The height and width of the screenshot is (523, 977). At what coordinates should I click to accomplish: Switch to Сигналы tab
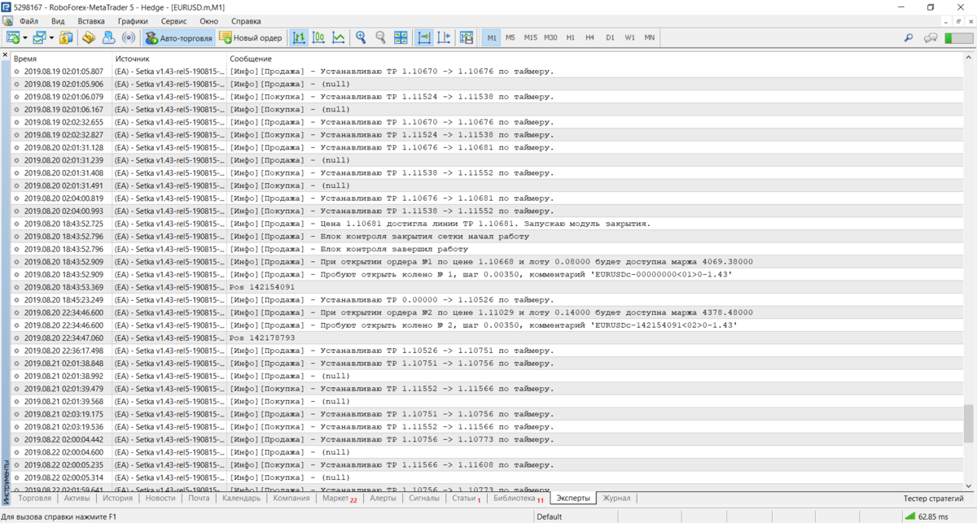424,499
